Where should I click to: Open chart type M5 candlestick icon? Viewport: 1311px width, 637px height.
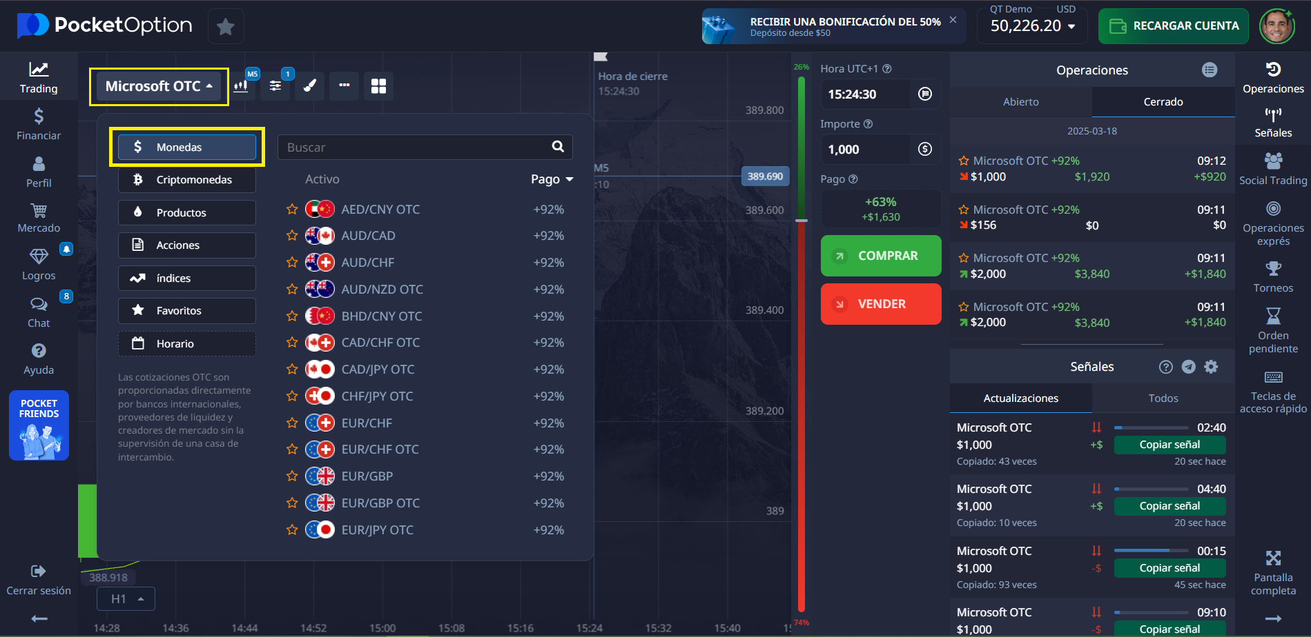241,86
